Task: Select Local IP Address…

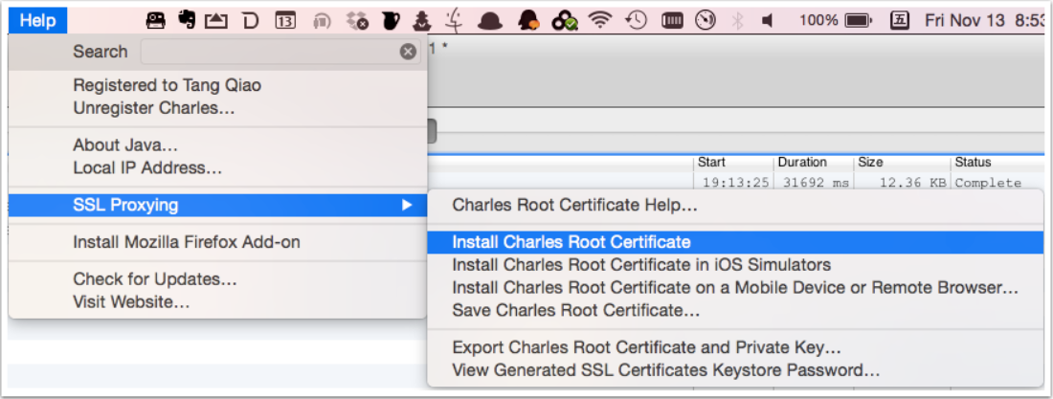Action: (147, 167)
